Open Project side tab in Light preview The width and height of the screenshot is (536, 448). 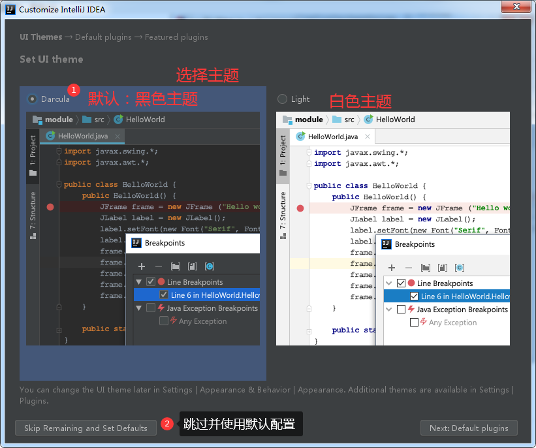point(283,156)
